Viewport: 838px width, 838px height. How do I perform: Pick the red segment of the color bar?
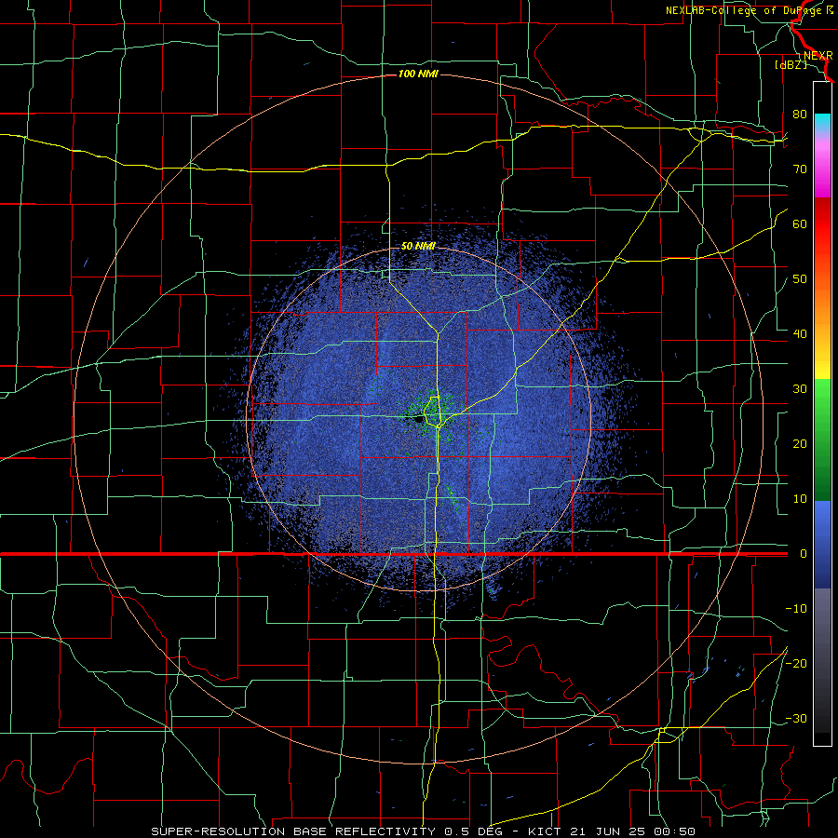[x=822, y=224]
